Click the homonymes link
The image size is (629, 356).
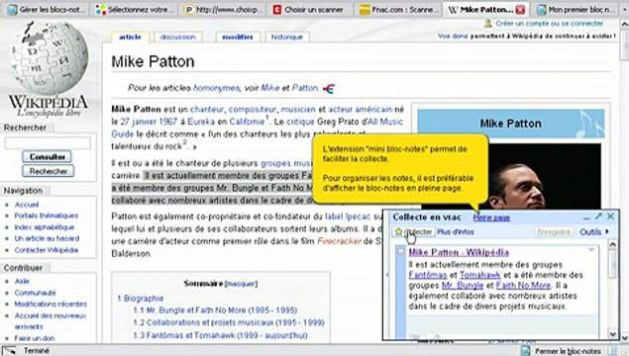[x=217, y=88]
